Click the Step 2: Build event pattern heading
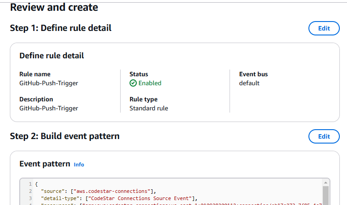This screenshot has width=347, height=205. tap(65, 136)
